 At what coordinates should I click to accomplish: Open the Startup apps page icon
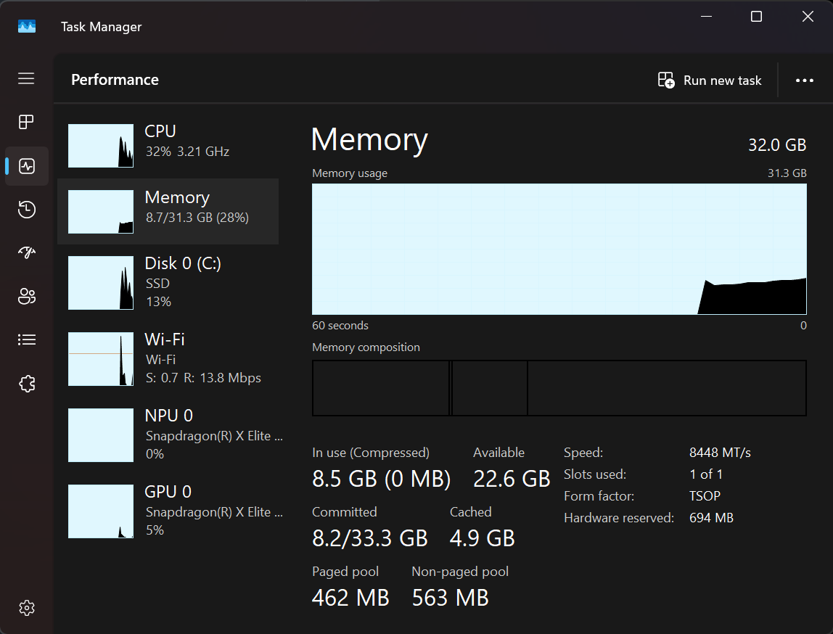click(27, 252)
